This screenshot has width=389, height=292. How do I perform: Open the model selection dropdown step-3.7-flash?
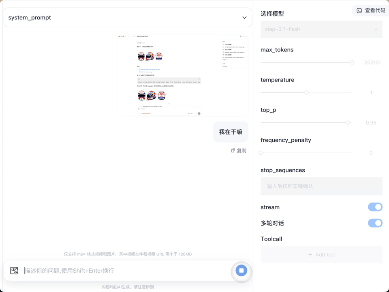pyautogui.click(x=321, y=29)
